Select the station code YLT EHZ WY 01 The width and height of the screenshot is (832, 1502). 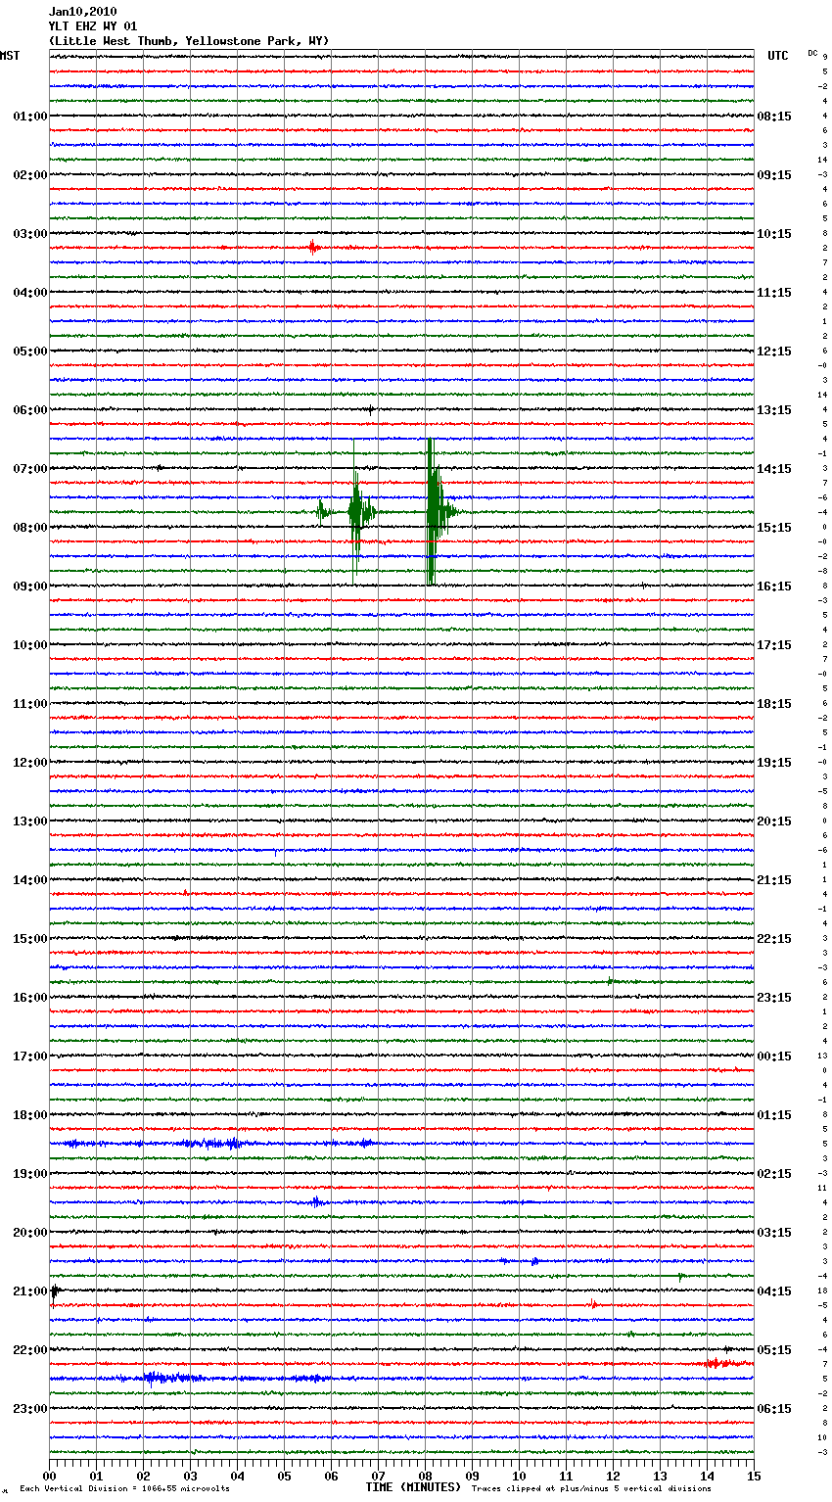pyautogui.click(x=93, y=26)
